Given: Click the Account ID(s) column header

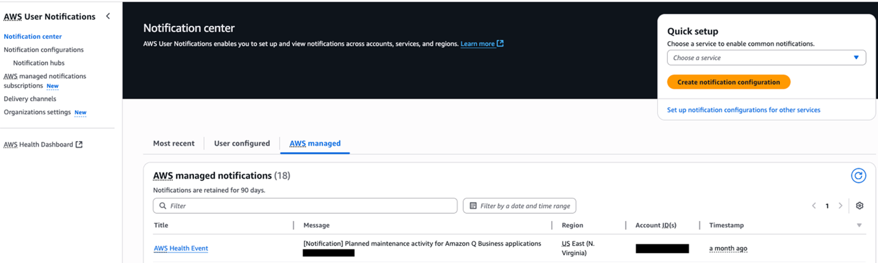Looking at the screenshot, I should pyautogui.click(x=656, y=225).
